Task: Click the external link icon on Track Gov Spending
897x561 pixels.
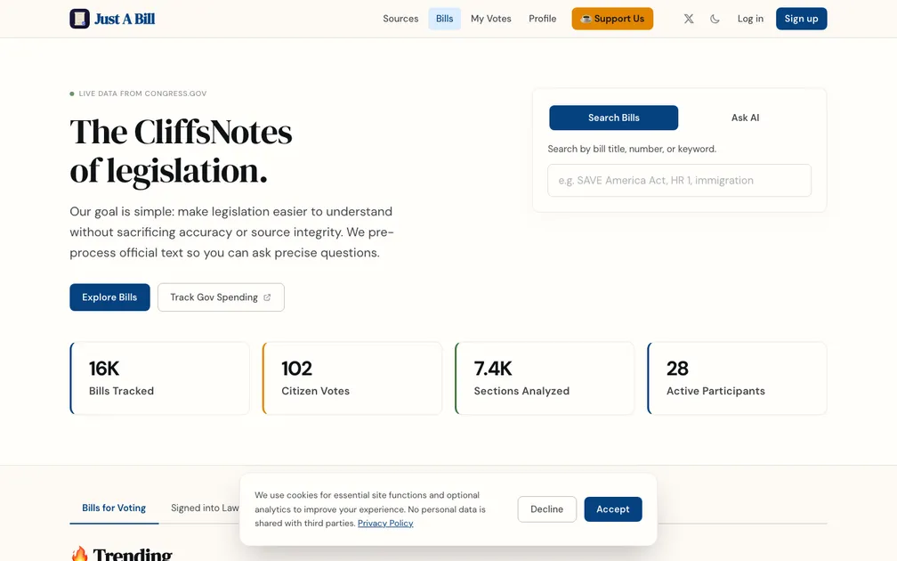Action: [267, 297]
